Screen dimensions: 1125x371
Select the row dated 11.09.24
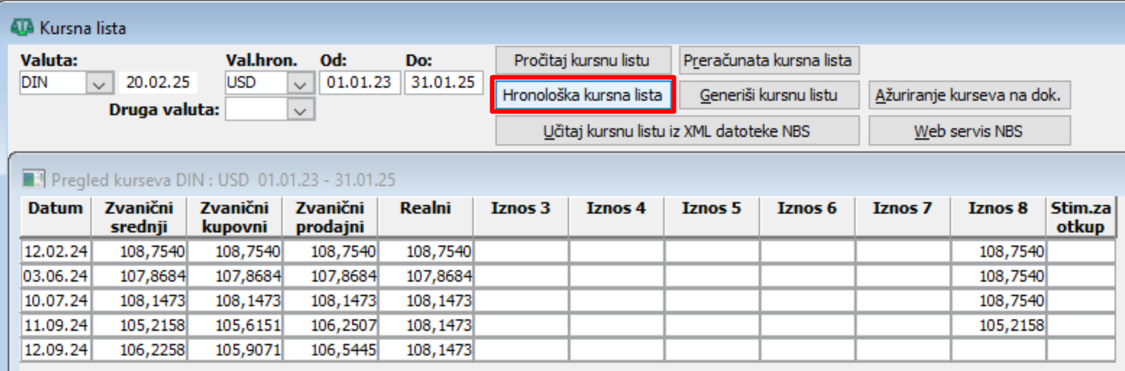pyautogui.click(x=568, y=325)
